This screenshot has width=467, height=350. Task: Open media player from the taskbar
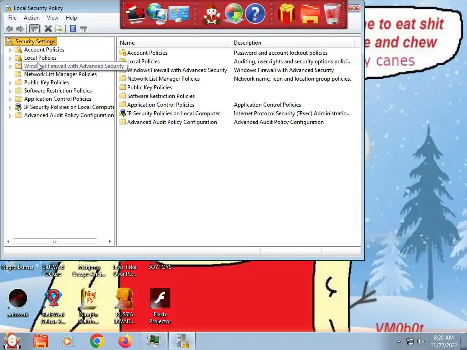(67, 341)
